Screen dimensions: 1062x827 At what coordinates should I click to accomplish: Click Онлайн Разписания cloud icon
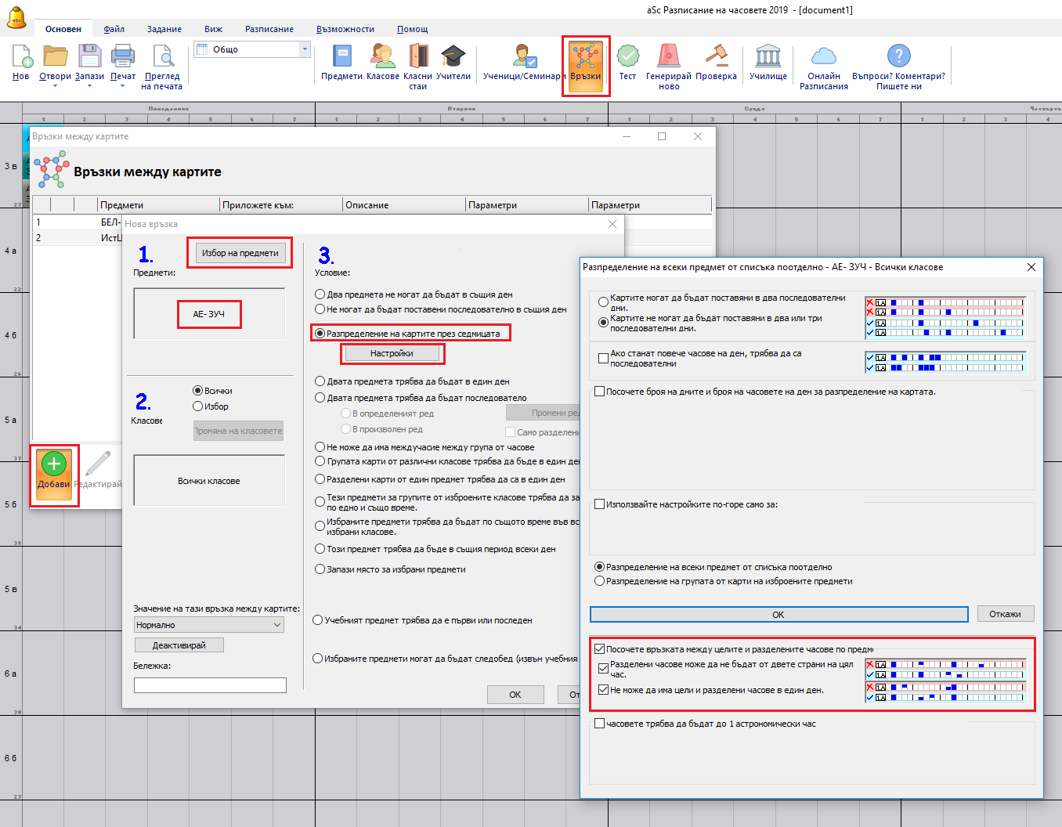(x=823, y=57)
